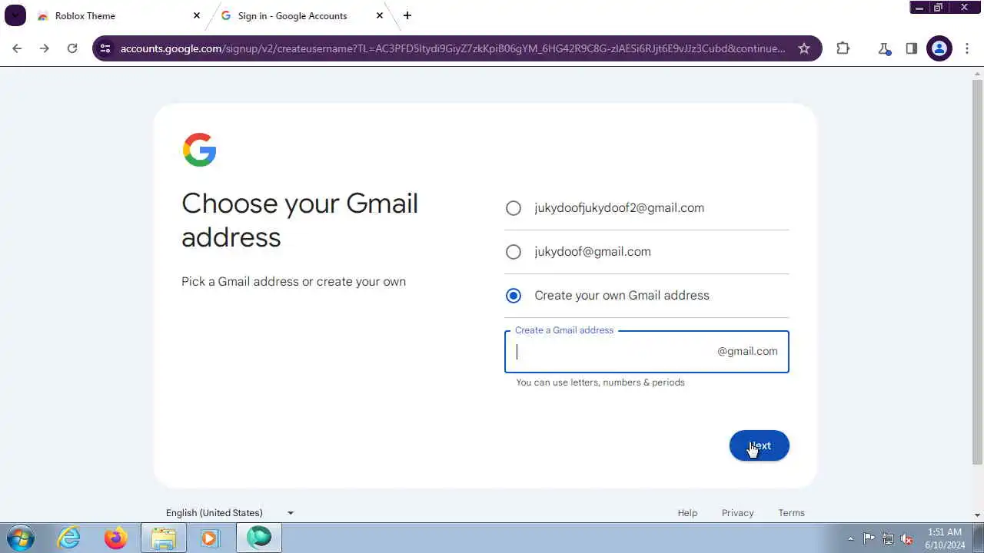Open Windows Explorer from the taskbar

pos(163,538)
